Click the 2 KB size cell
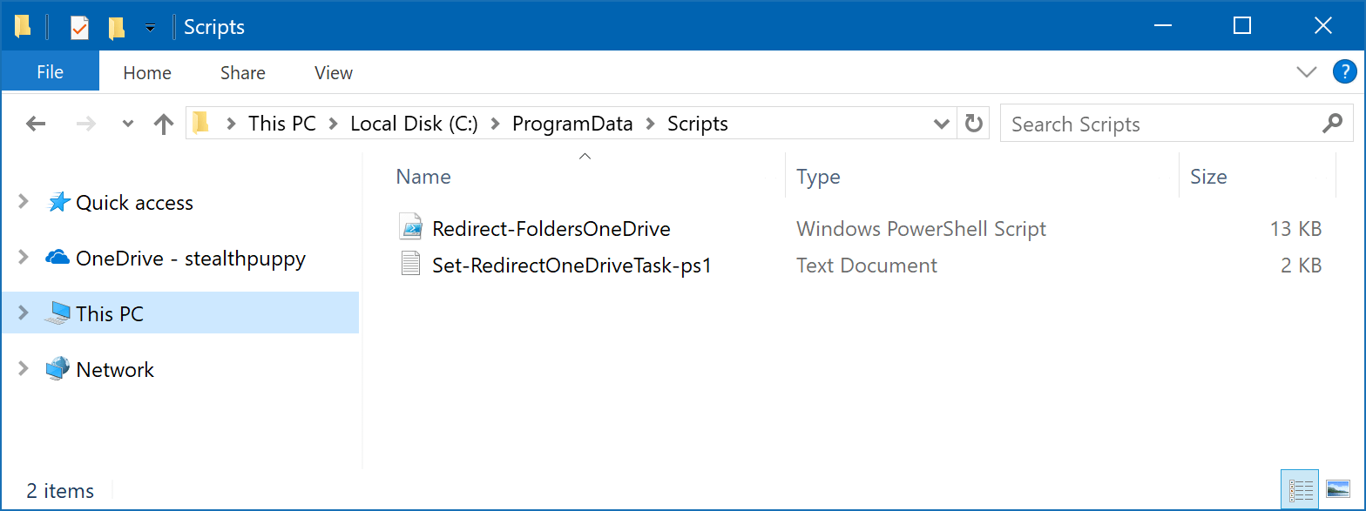The image size is (1366, 511). [x=1302, y=266]
